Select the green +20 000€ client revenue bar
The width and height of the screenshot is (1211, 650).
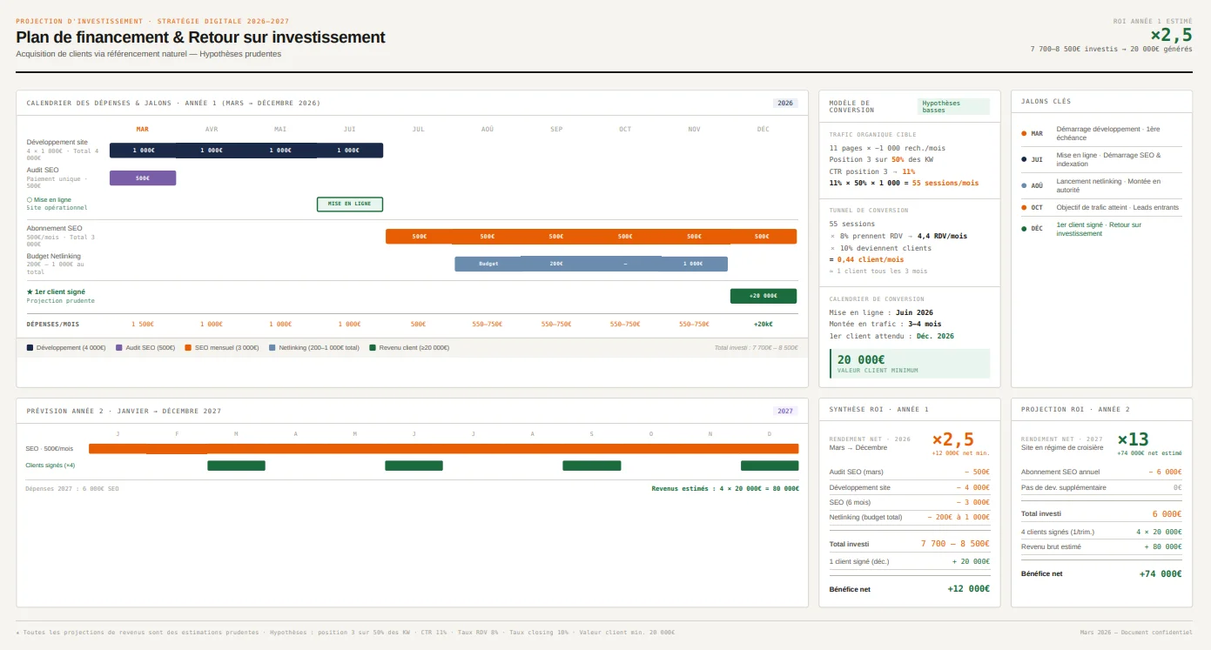coord(764,296)
